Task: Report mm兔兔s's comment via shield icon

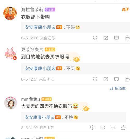Action: (92, 128)
